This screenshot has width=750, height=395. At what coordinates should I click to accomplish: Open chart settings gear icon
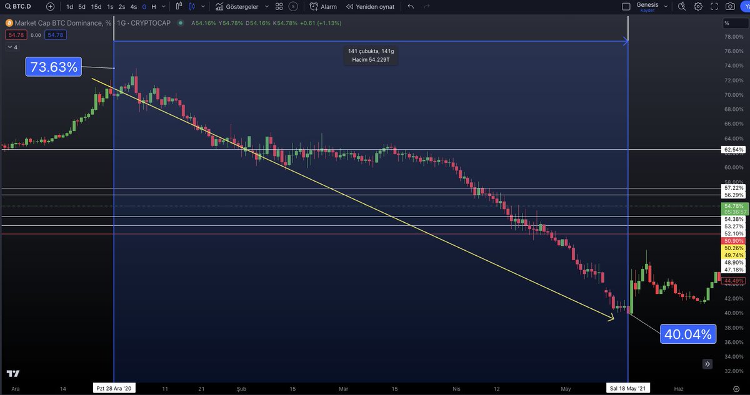pyautogui.click(x=697, y=6)
